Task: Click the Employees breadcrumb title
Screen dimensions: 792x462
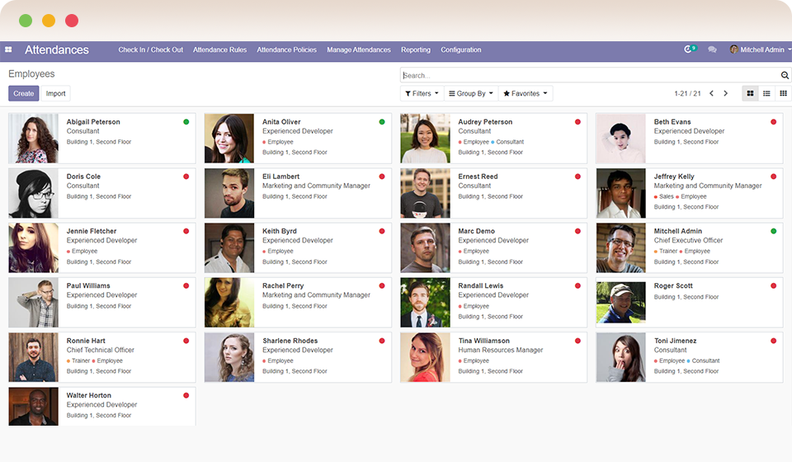Action: click(31, 73)
